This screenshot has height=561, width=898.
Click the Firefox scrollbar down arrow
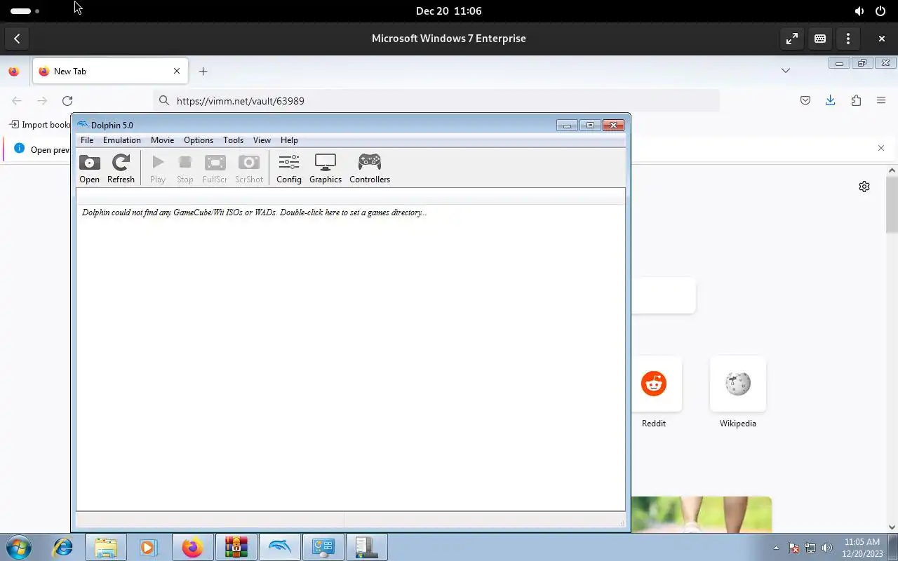click(892, 527)
